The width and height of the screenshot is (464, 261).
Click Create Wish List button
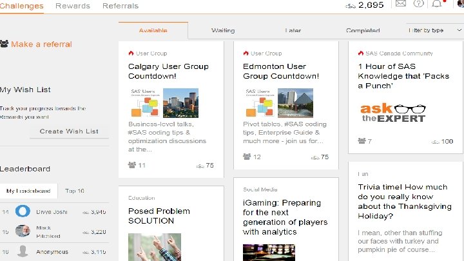pyautogui.click(x=69, y=131)
